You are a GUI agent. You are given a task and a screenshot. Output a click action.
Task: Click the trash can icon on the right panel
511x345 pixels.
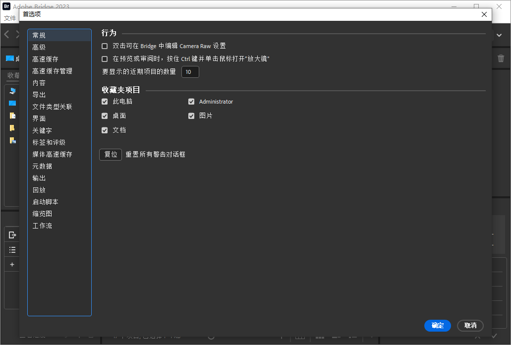[501, 58]
